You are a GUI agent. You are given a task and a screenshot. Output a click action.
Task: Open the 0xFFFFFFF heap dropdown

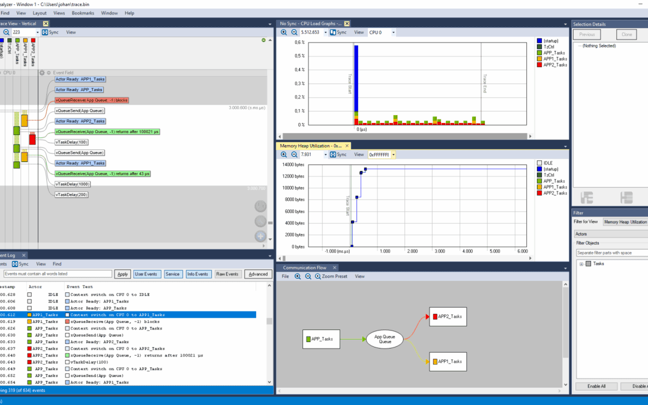click(x=394, y=155)
